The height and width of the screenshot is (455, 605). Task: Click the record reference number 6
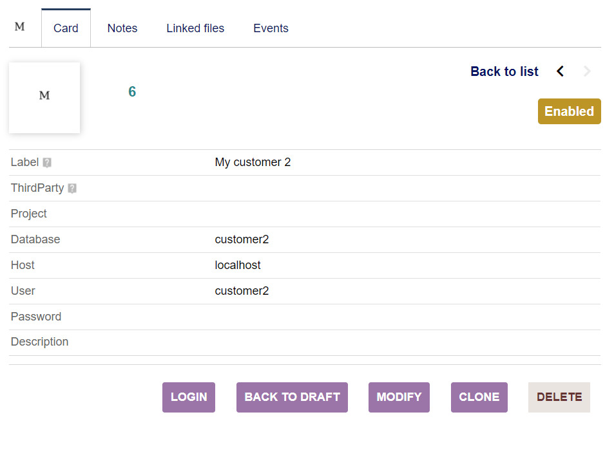(x=132, y=92)
